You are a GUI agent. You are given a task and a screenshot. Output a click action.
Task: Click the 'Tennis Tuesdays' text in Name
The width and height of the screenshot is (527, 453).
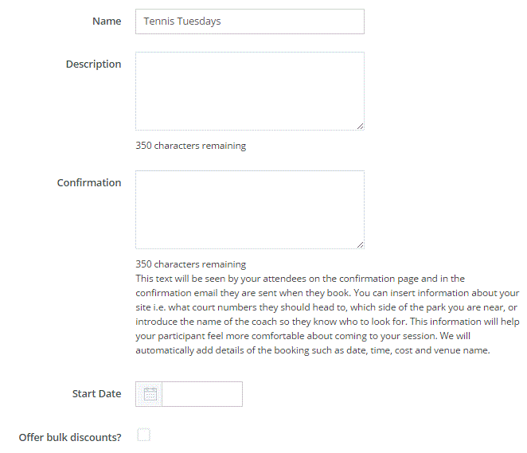(182, 21)
